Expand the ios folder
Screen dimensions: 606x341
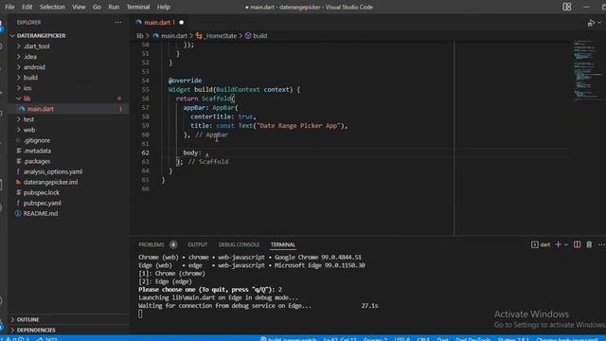(27, 88)
